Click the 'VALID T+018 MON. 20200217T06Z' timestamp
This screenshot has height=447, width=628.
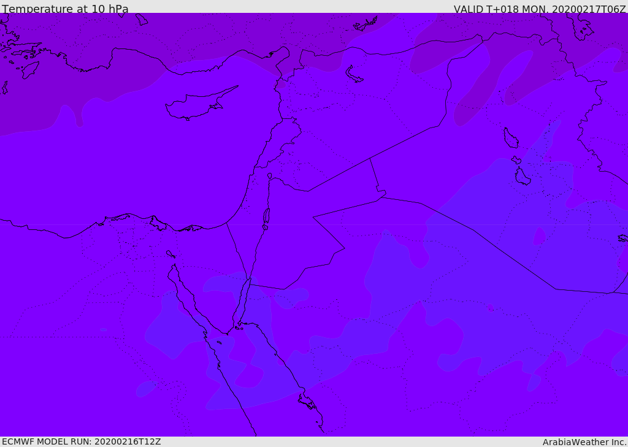click(540, 9)
